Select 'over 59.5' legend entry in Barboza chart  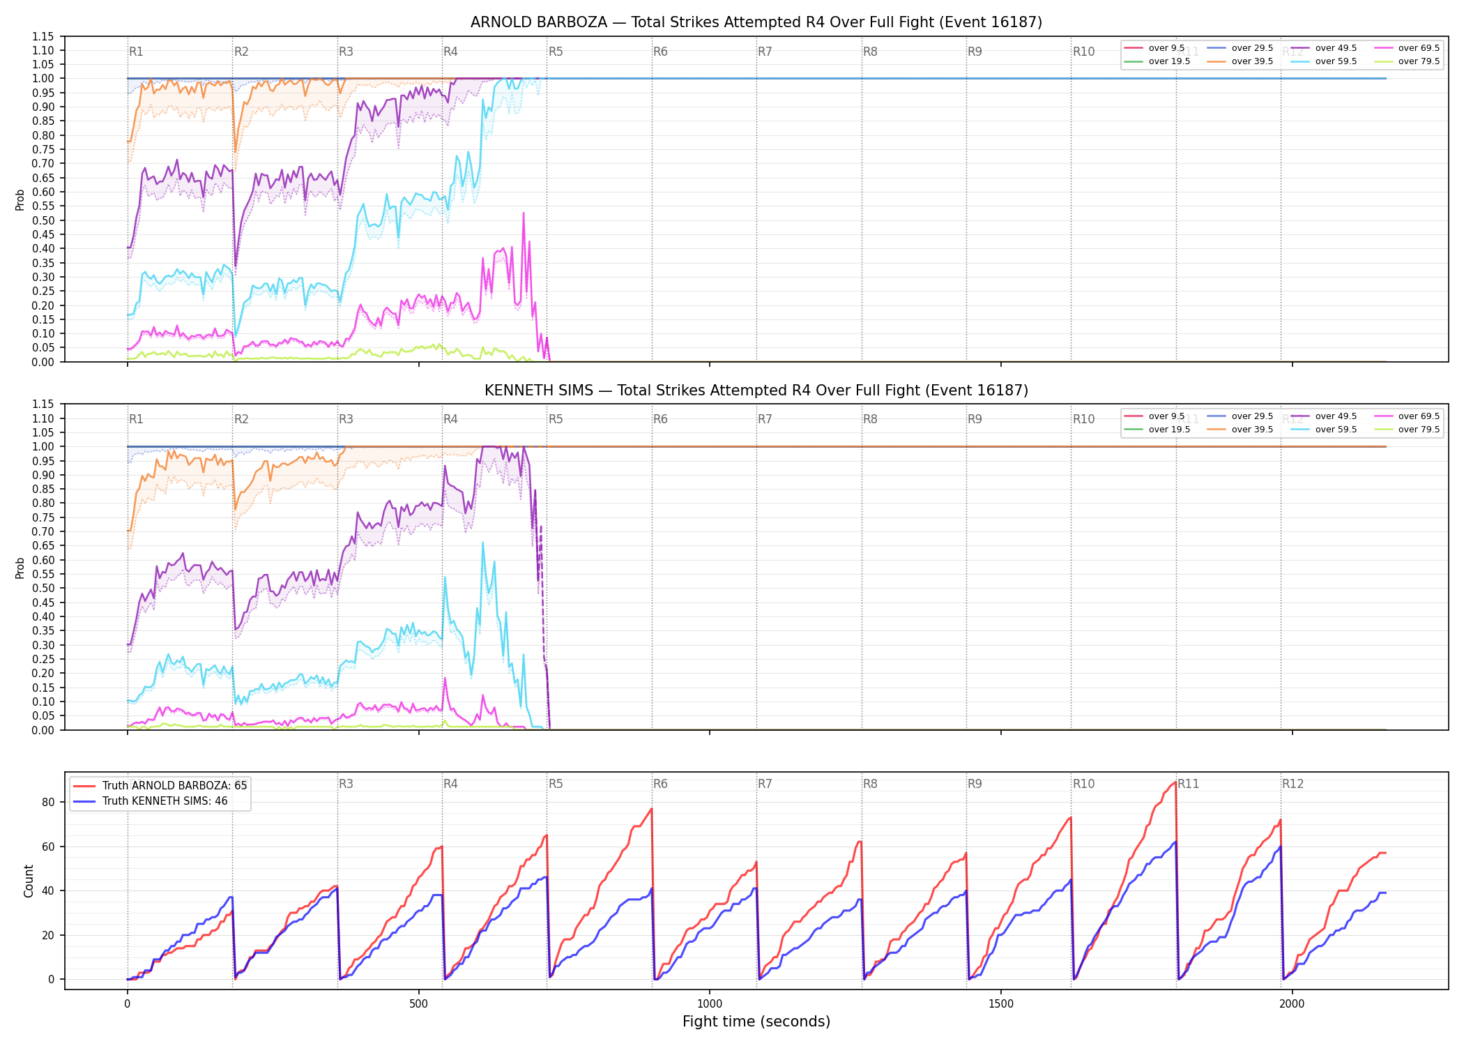point(1324,61)
